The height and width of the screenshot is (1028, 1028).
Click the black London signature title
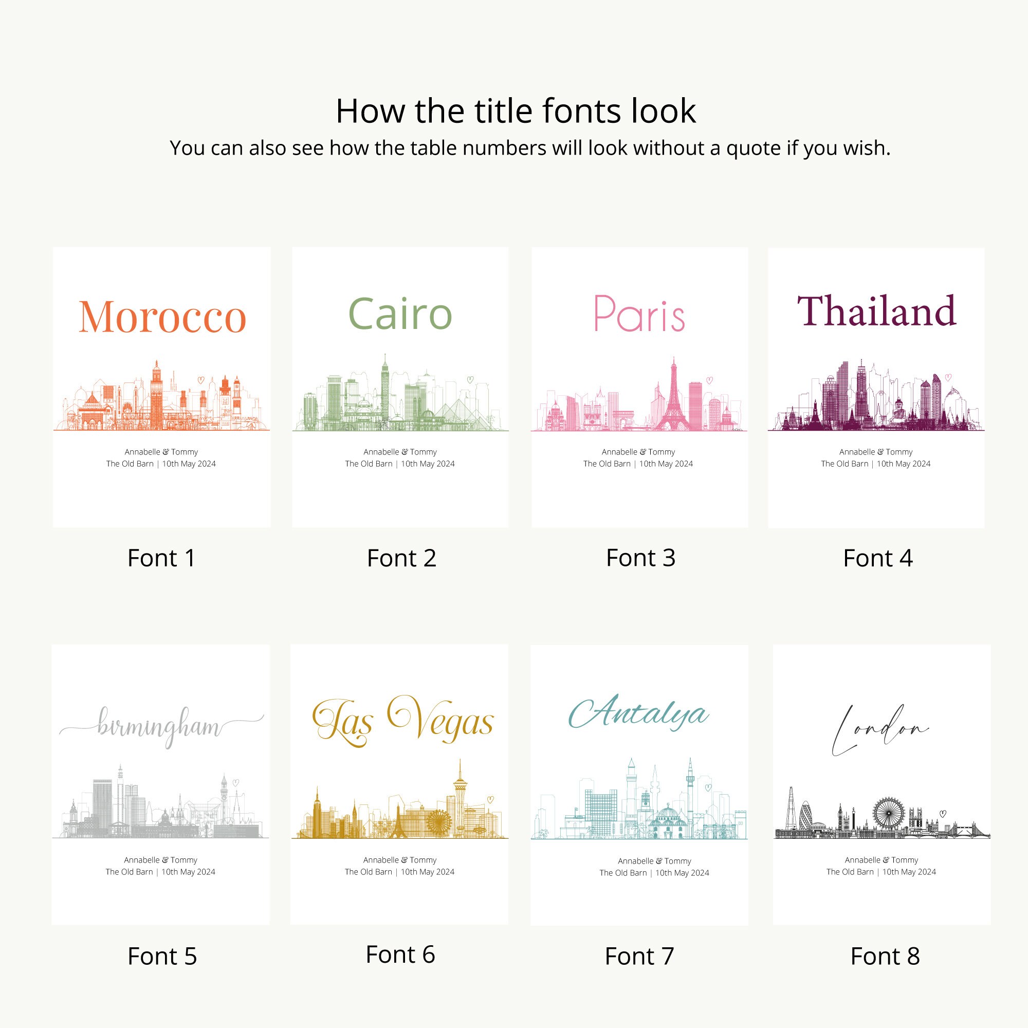click(x=880, y=730)
